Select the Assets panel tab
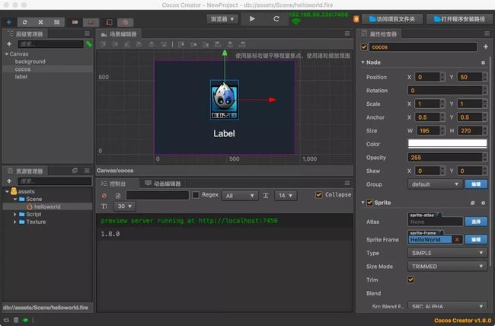Screen dimensions: 495x326 25,171
